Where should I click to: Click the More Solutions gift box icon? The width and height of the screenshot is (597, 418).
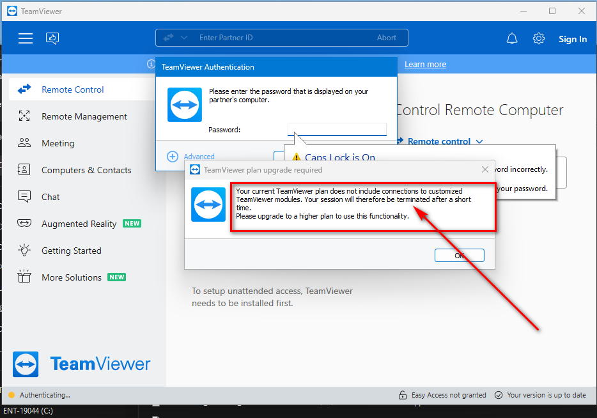[24, 276]
